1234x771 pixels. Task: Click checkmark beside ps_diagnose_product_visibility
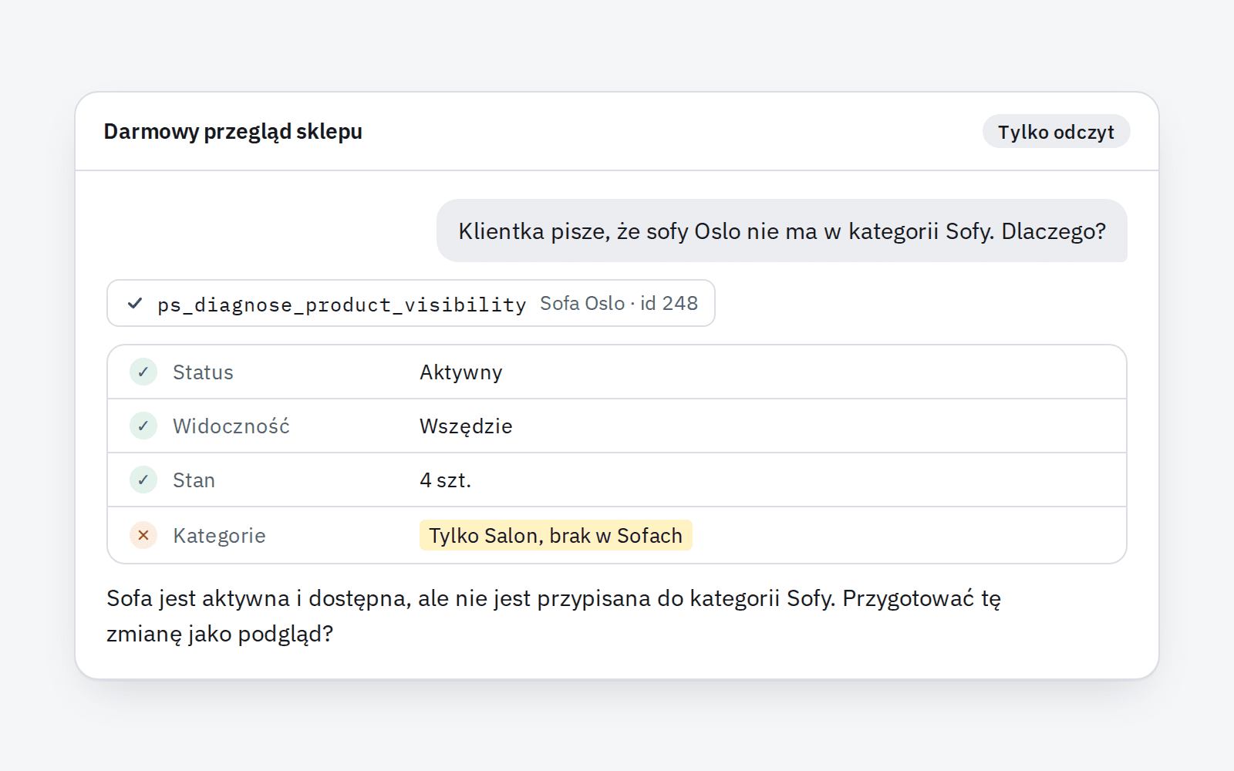pos(135,303)
